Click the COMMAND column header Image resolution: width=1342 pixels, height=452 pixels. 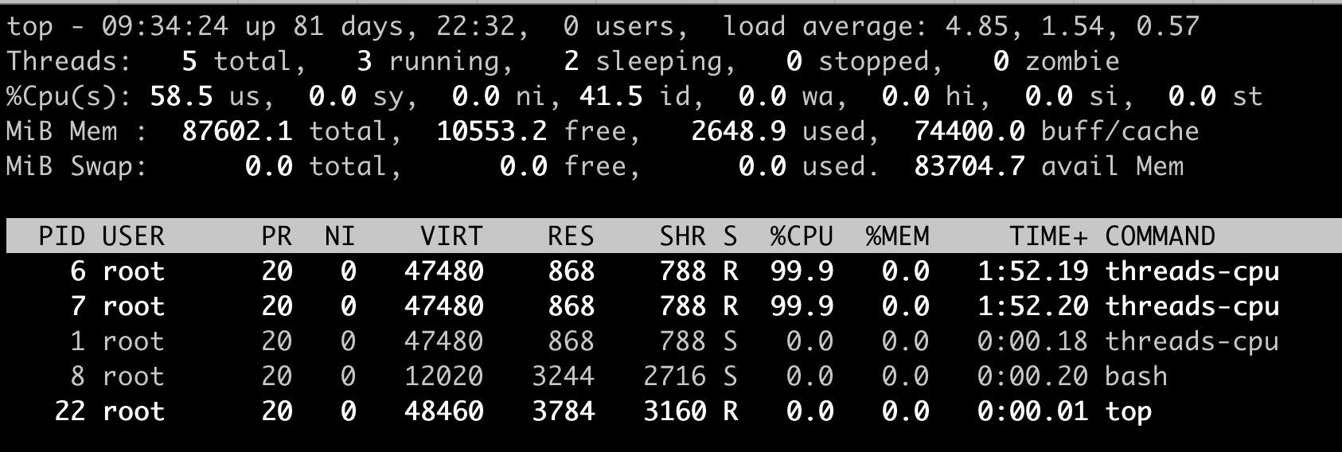point(1160,236)
